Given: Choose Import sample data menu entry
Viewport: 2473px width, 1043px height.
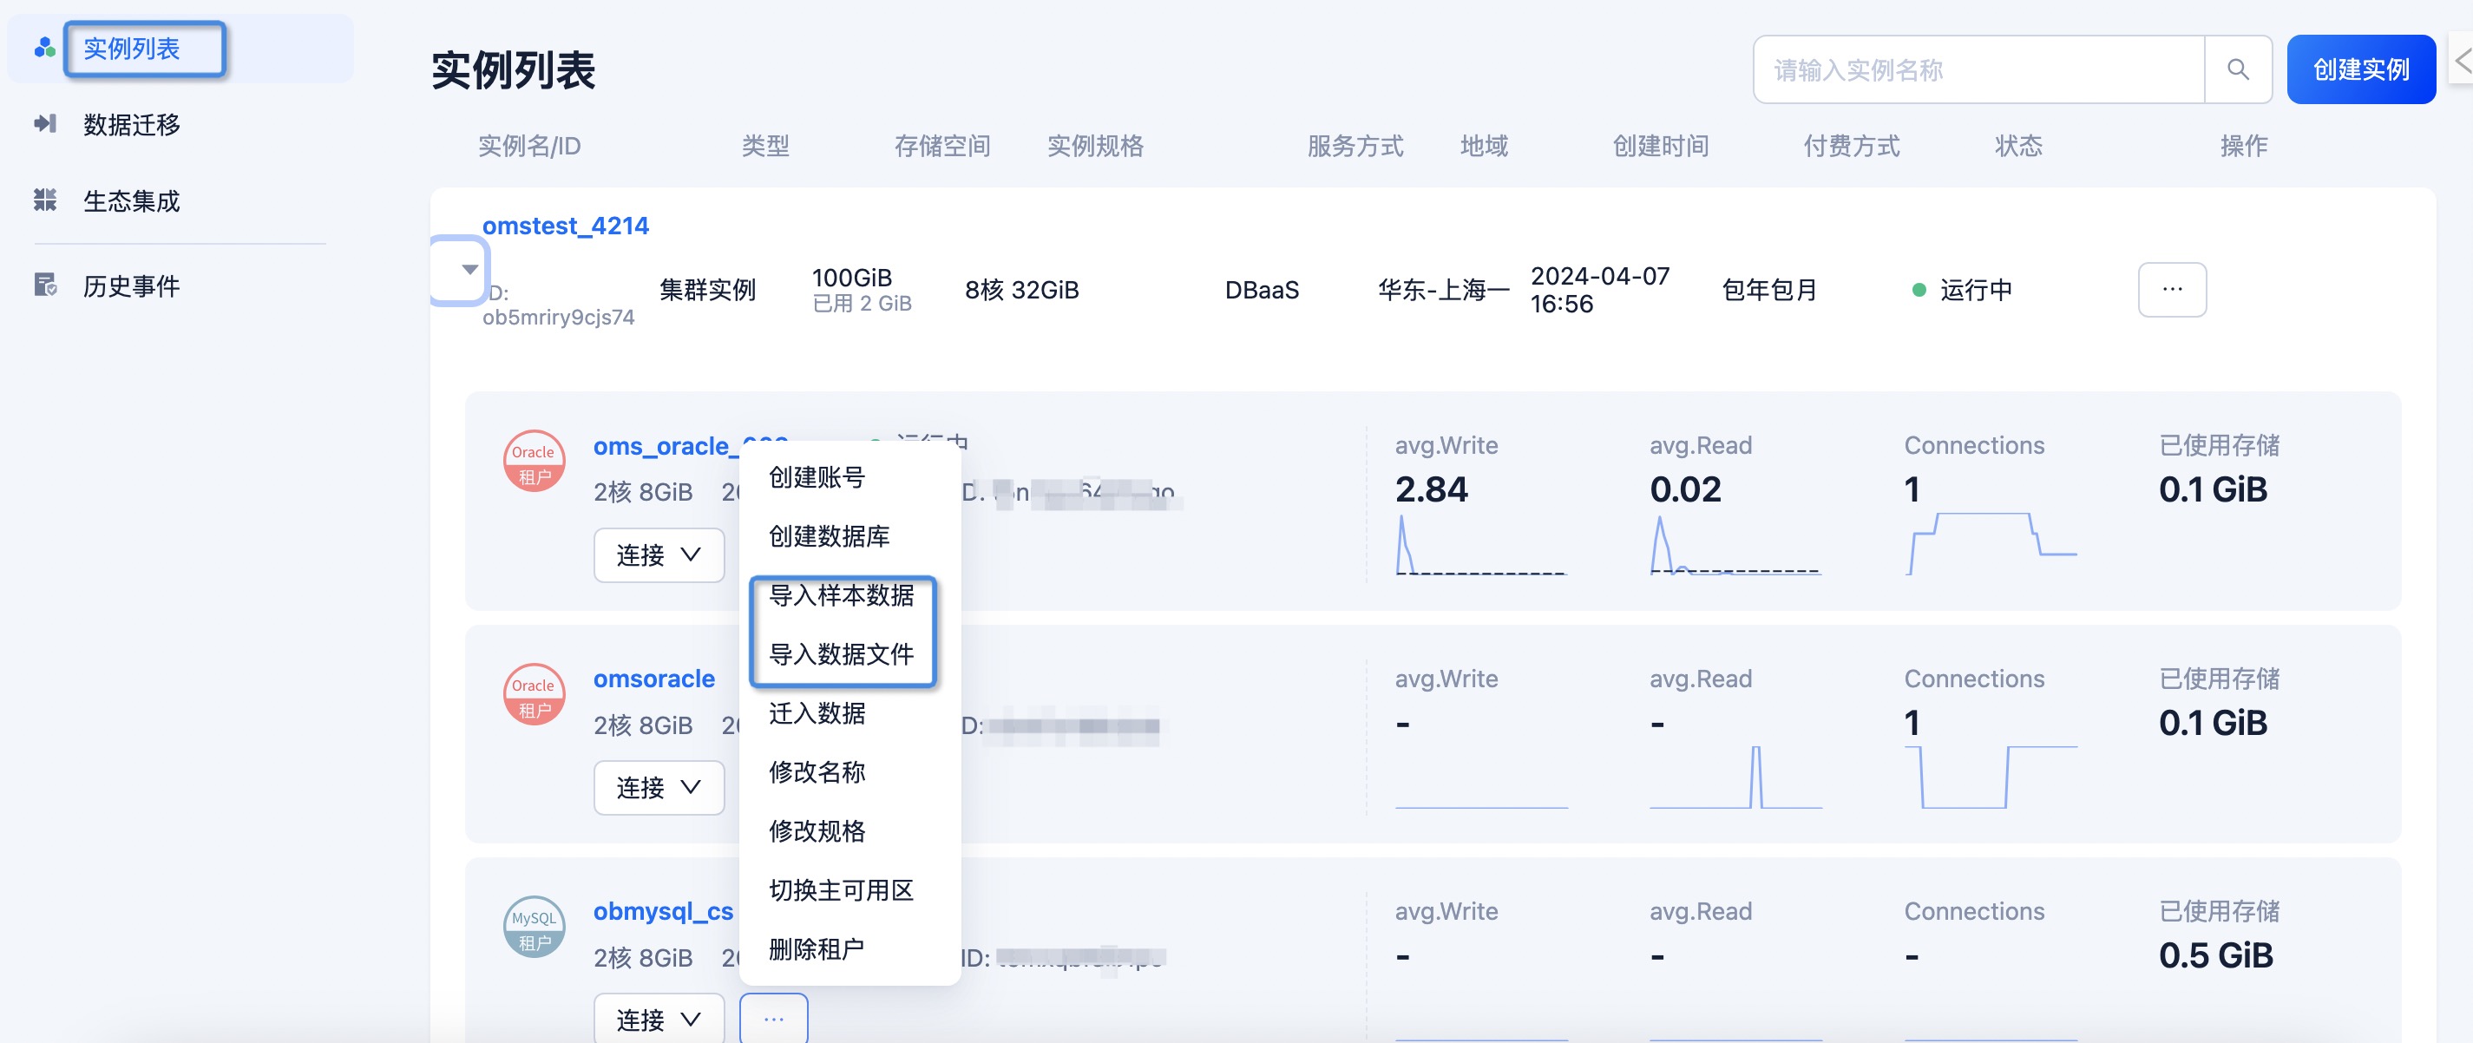Looking at the screenshot, I should coord(841,595).
